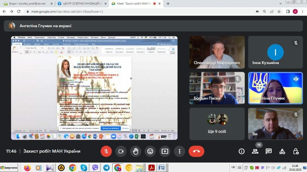Click the Ще 9 осіб tile
The width and height of the screenshot is (307, 172).
coord(217,124)
